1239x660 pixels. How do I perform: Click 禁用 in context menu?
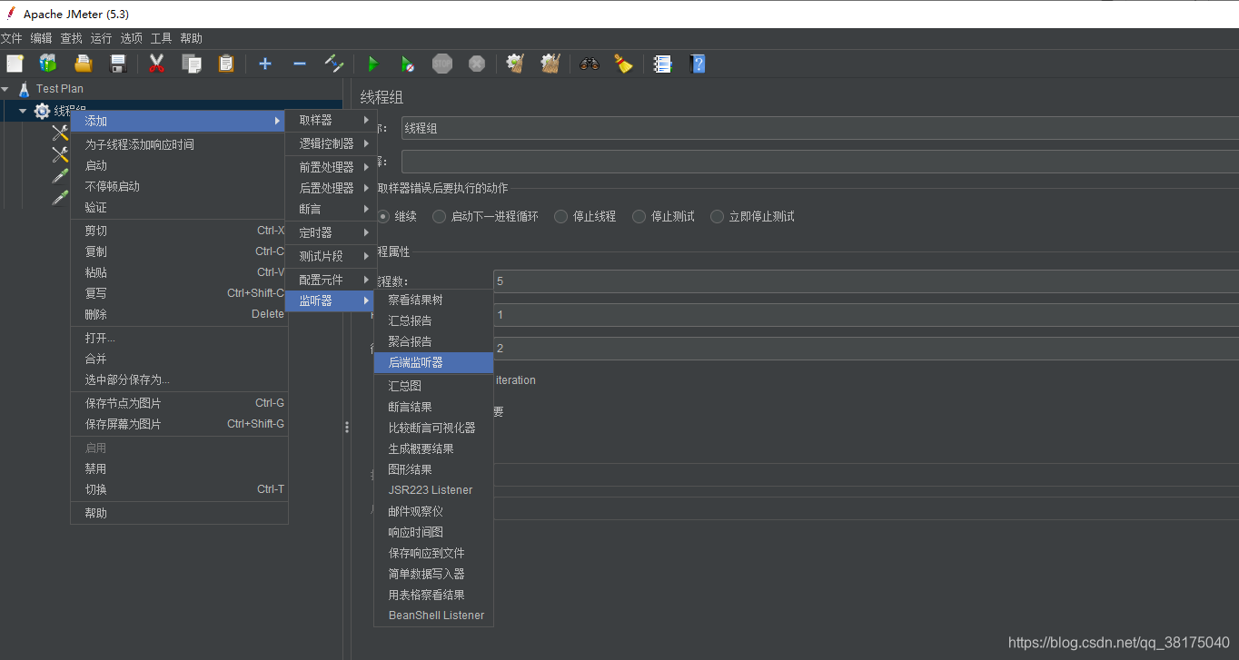point(179,468)
